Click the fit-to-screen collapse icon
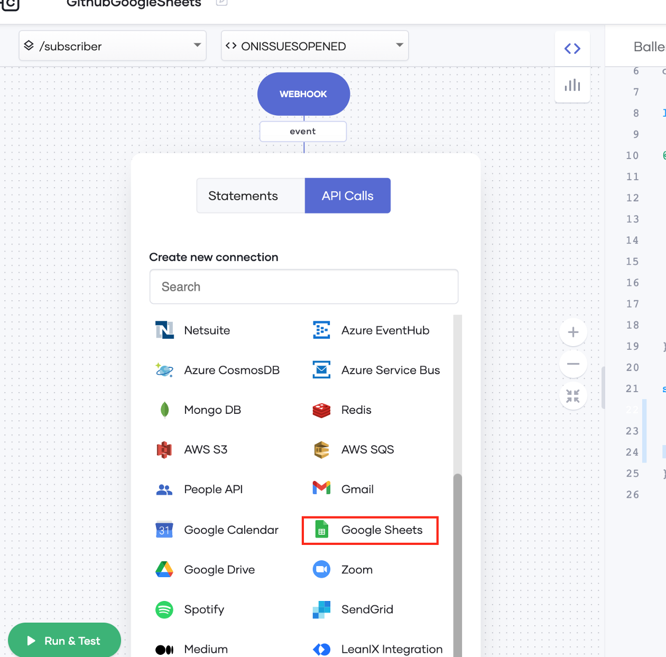 (x=573, y=395)
